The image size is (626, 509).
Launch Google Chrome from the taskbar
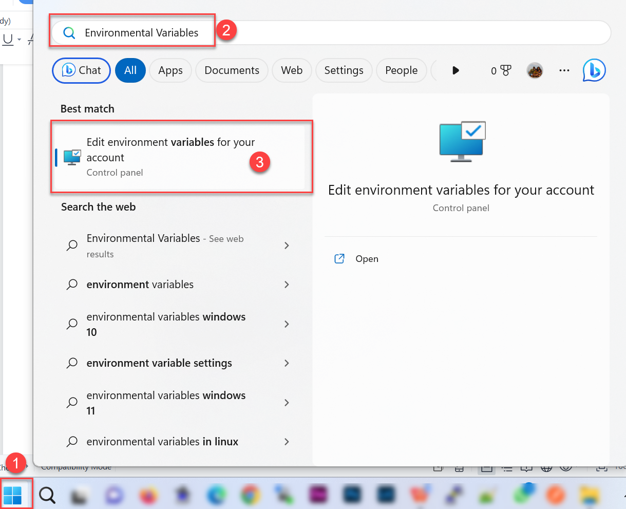(250, 495)
